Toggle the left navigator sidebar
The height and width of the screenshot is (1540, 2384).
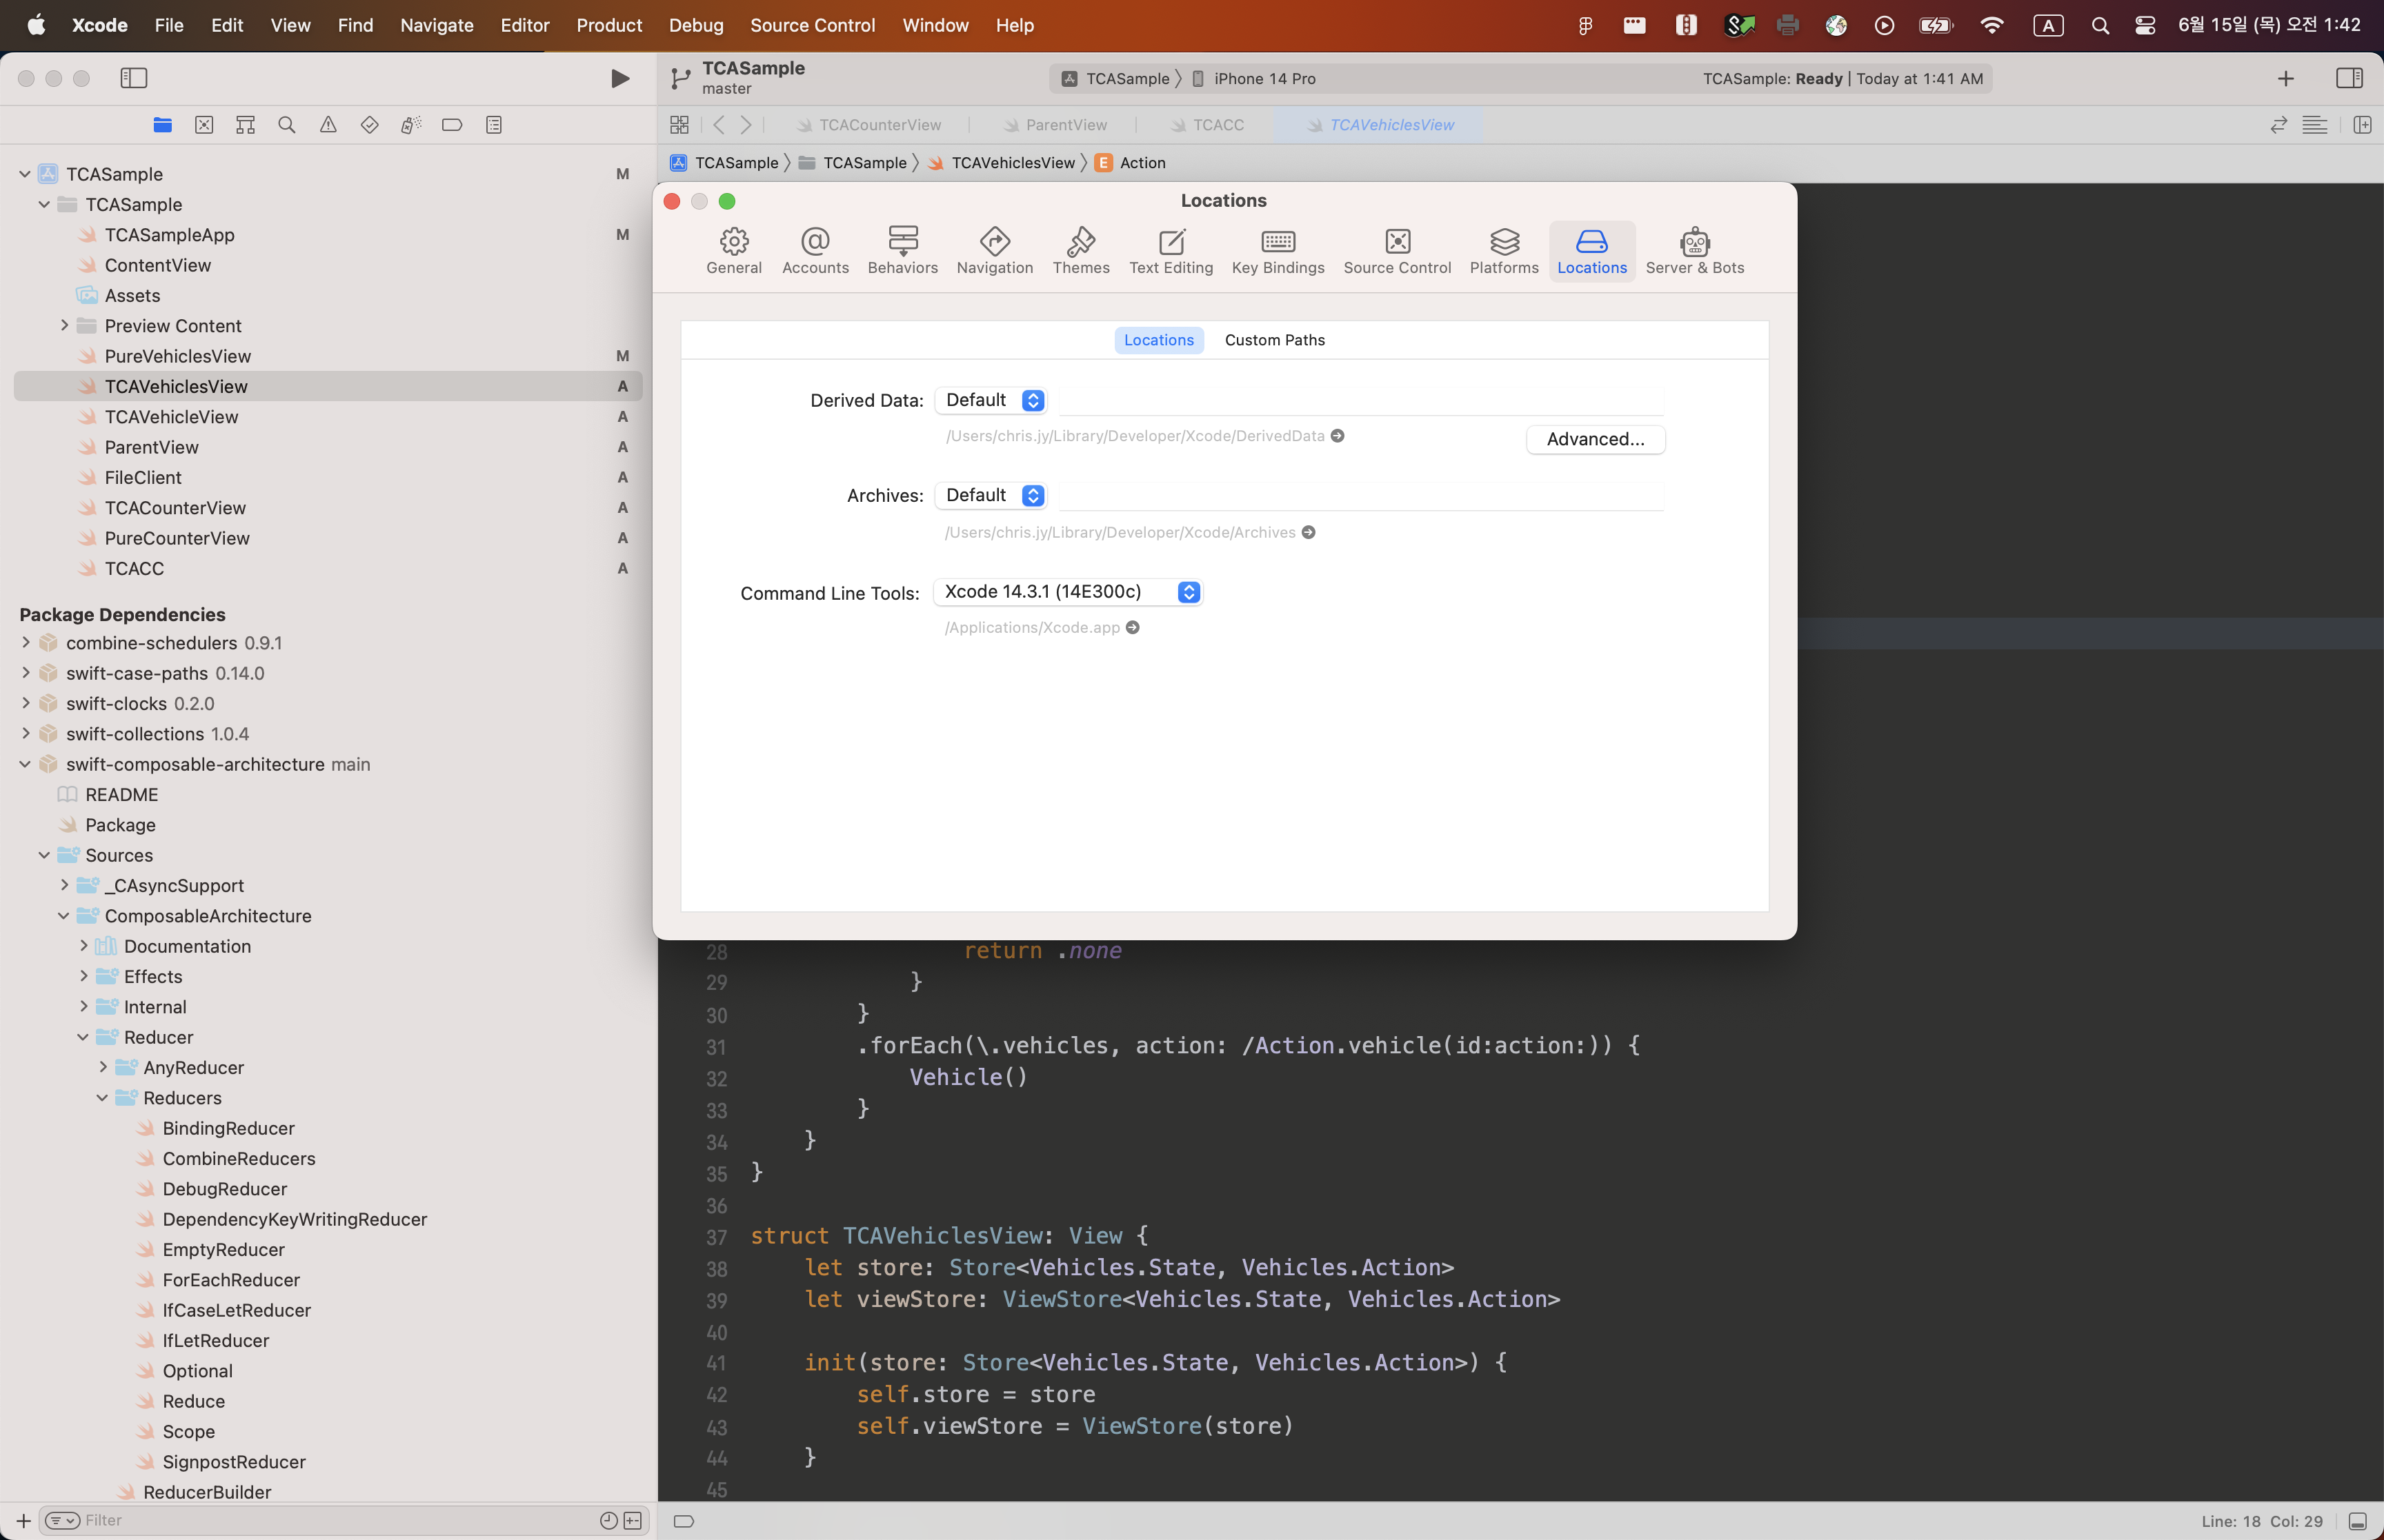click(134, 78)
